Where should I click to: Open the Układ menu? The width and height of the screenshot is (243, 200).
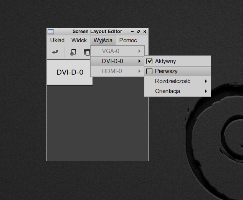click(x=57, y=40)
